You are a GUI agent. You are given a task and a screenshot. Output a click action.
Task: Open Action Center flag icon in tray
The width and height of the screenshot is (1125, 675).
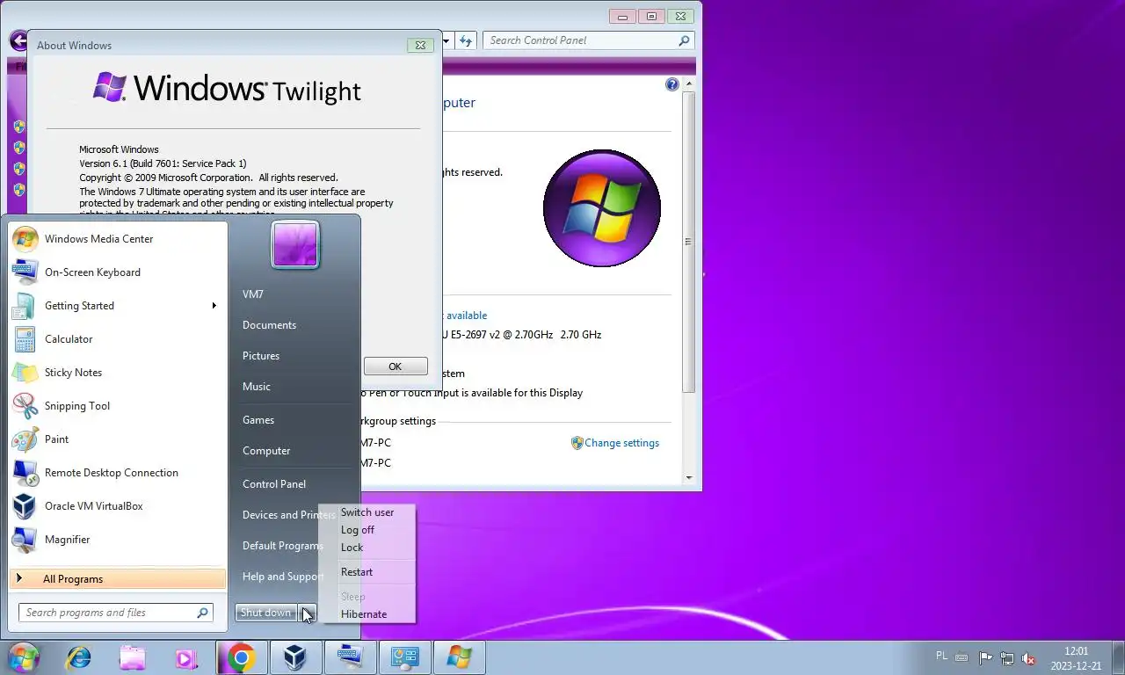985,657
